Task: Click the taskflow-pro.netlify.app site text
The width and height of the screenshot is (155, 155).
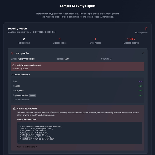Action: coord(19,32)
